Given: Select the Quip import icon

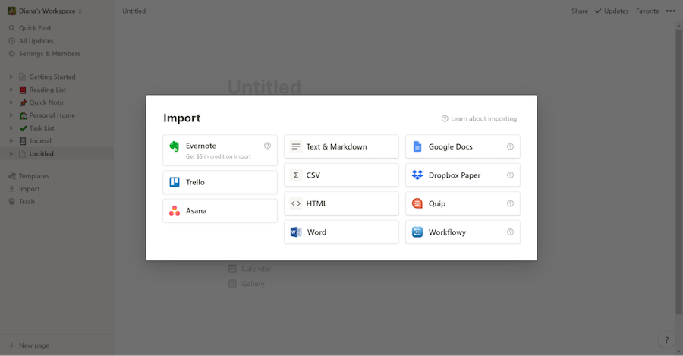Looking at the screenshot, I should pos(417,203).
